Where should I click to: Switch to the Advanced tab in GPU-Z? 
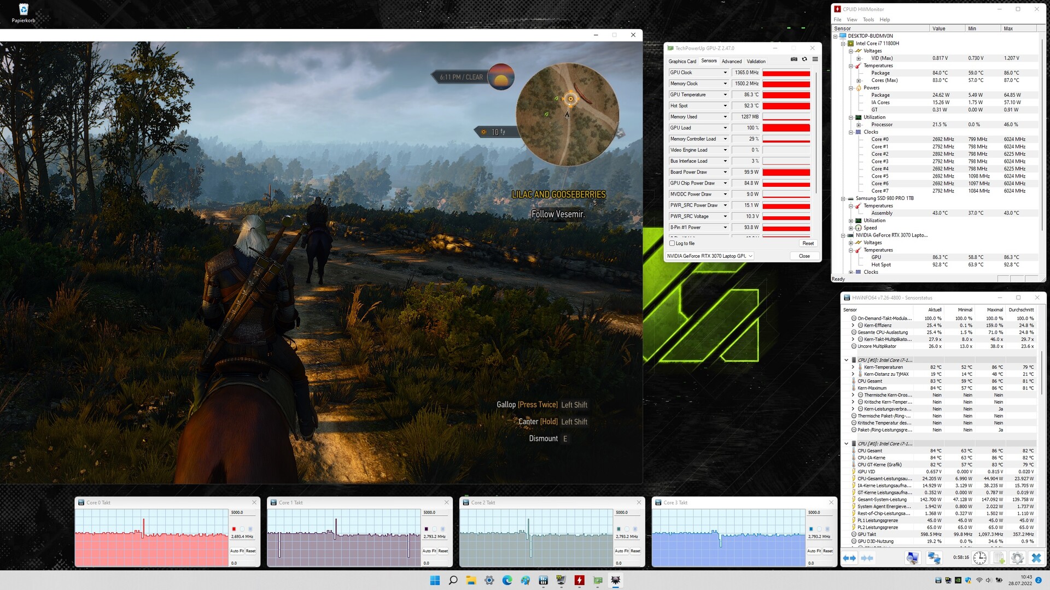click(x=731, y=62)
